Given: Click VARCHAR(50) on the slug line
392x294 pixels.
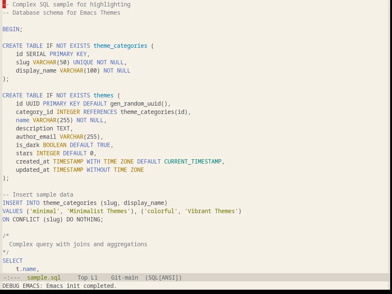Looking at the screenshot, I should (51, 62).
